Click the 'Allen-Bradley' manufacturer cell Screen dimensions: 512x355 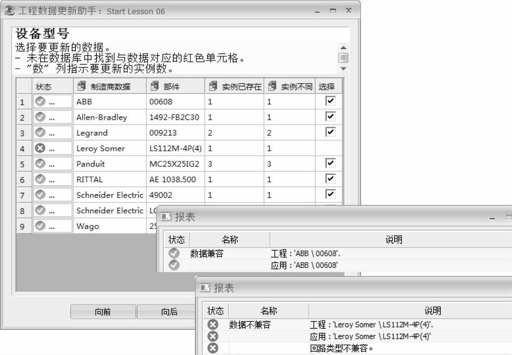(110, 117)
